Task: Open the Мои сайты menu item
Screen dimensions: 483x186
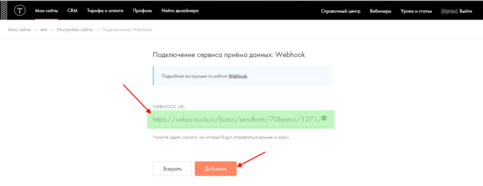Action: (x=46, y=11)
